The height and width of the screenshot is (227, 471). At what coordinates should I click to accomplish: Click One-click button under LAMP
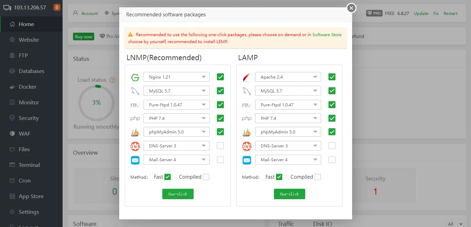point(289,194)
